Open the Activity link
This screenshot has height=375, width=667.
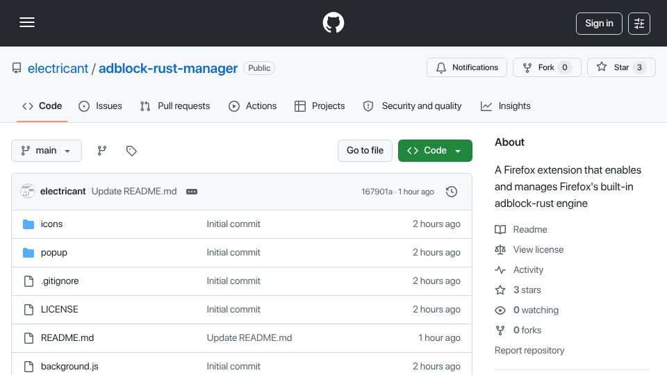(x=528, y=270)
